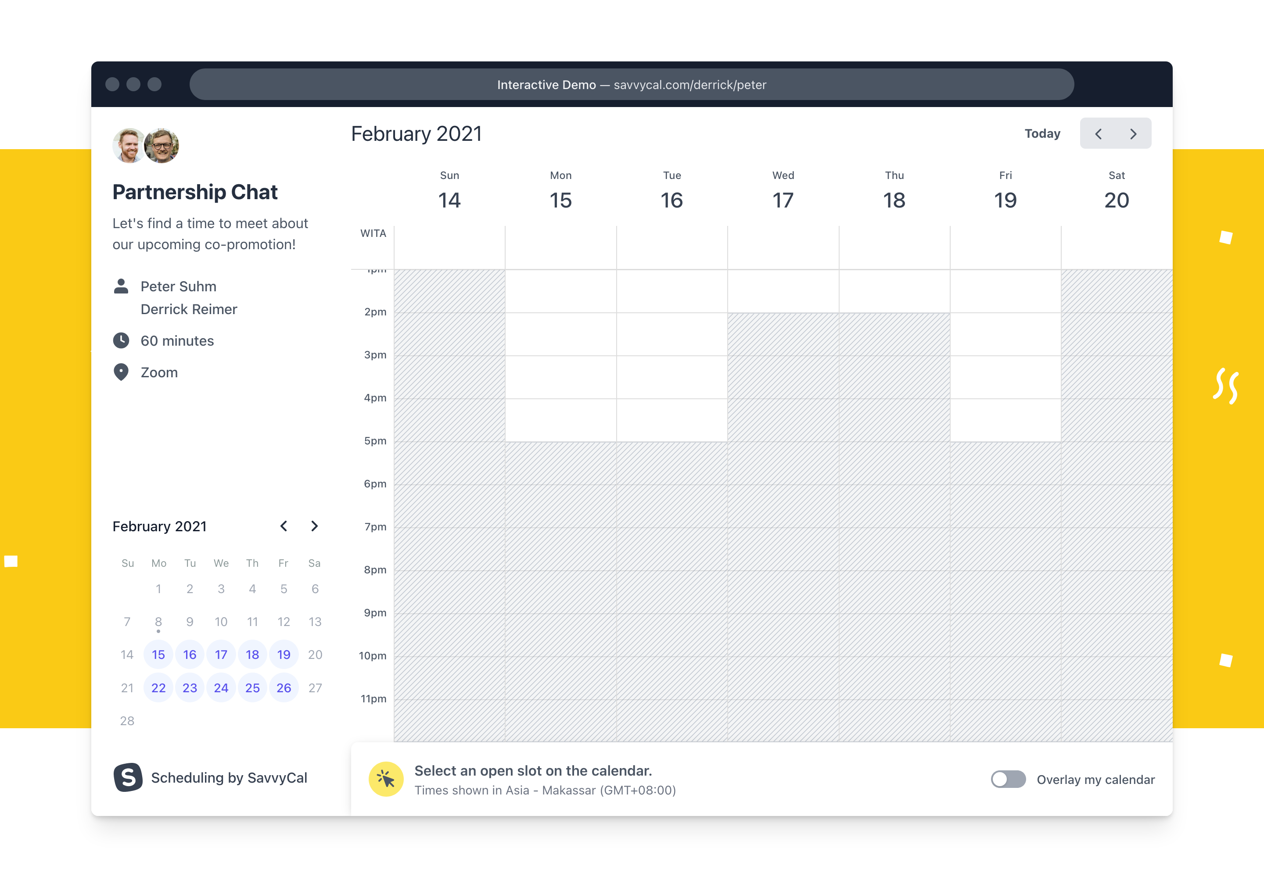
Task: Click the SavvyCal logo icon
Action: [x=128, y=777]
